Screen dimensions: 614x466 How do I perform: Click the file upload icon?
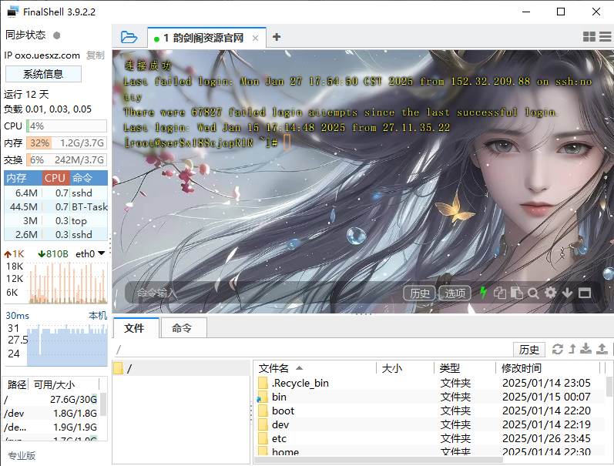pos(602,349)
